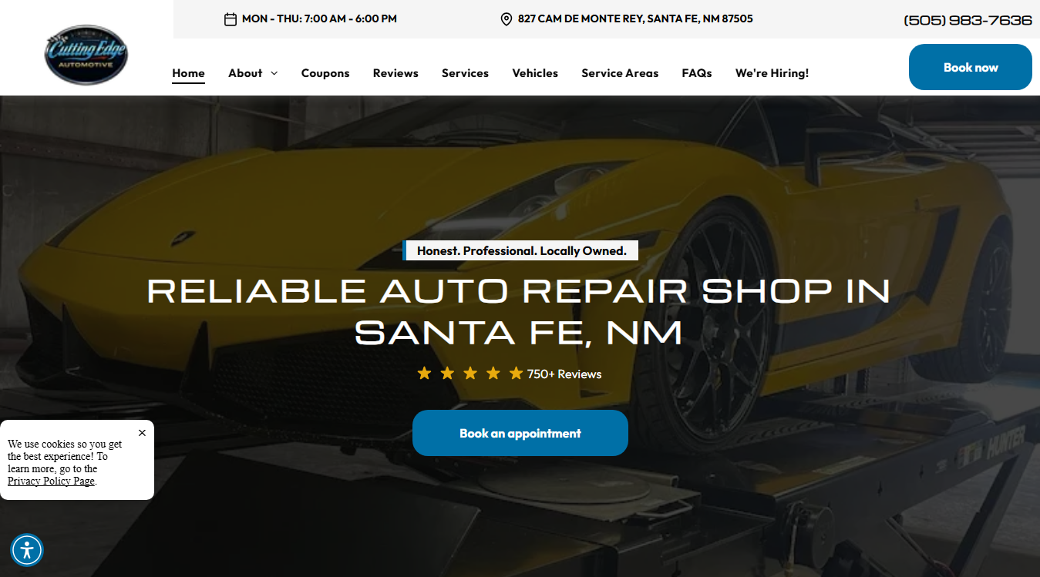This screenshot has width=1040, height=577.
Task: Click the Book now button
Action: [971, 67]
